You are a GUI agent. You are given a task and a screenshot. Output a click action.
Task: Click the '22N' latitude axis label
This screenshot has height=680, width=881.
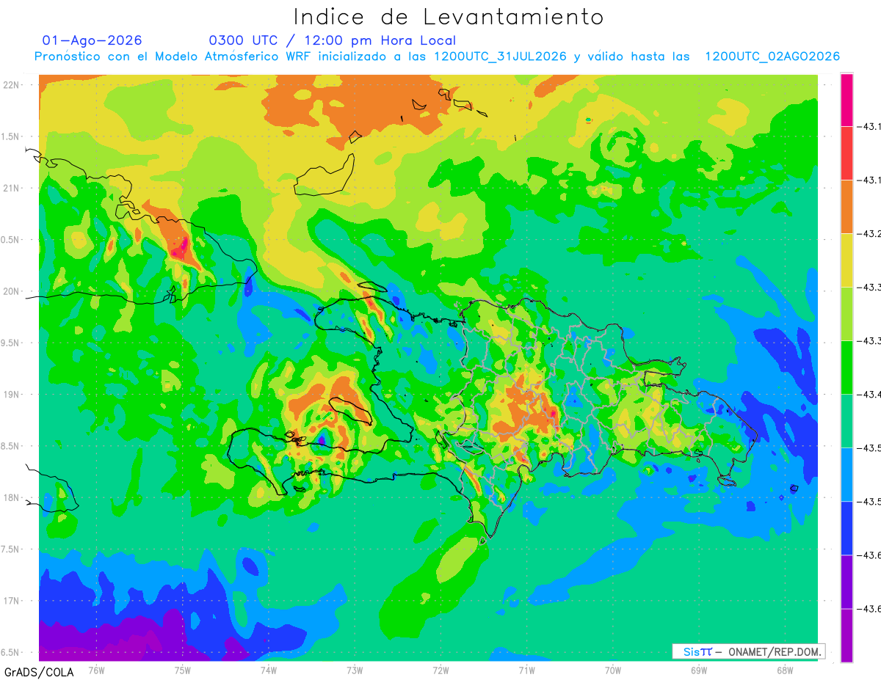(12, 84)
